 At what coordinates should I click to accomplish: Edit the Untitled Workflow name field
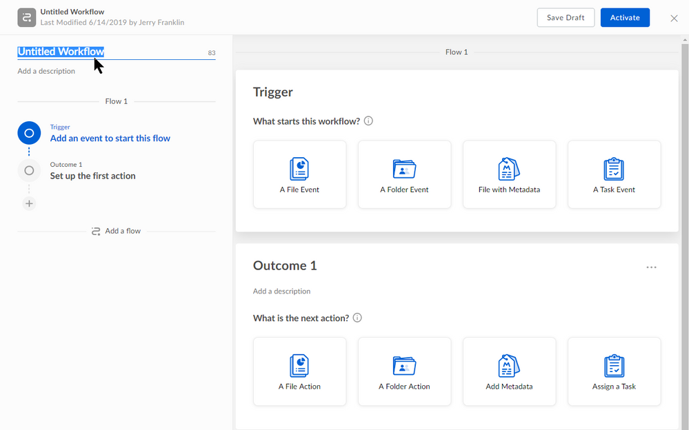pos(61,51)
